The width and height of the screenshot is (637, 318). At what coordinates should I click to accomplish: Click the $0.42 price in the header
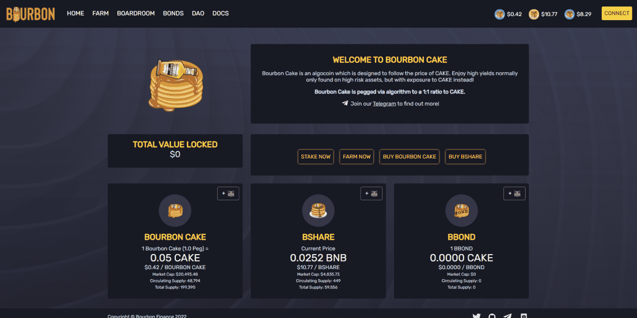515,14
